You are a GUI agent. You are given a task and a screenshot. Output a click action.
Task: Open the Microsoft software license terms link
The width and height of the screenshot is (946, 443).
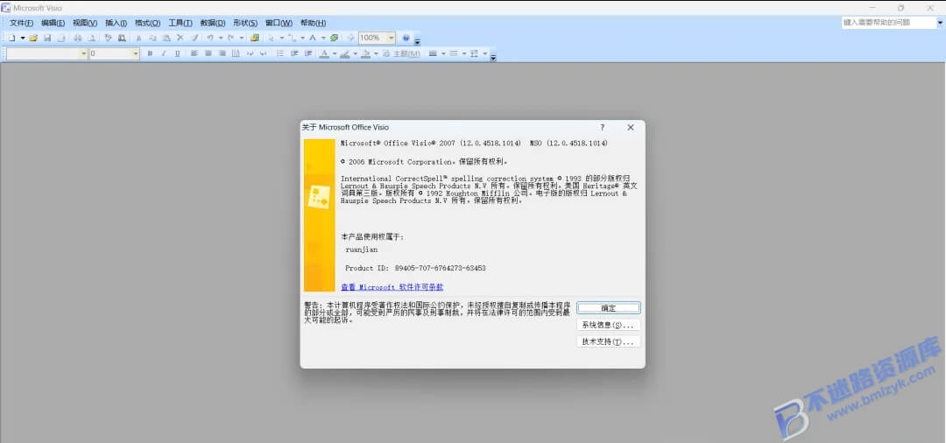(392, 287)
